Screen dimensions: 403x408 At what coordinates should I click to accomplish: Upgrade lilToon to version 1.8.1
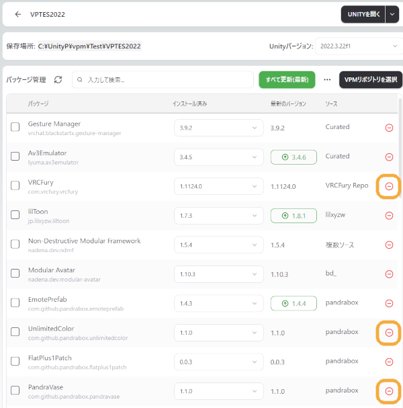pyautogui.click(x=294, y=216)
